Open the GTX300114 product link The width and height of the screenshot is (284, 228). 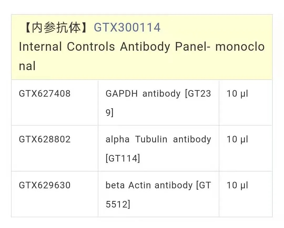127,28
